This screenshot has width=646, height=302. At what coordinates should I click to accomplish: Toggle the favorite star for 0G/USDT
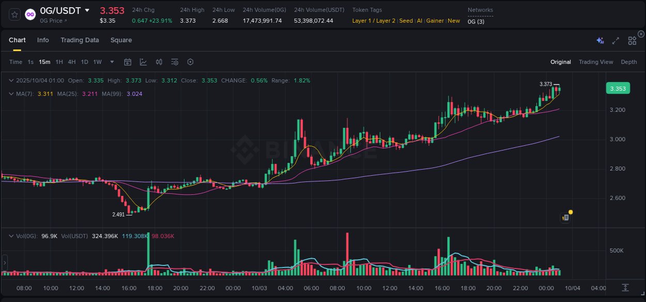tap(14, 14)
